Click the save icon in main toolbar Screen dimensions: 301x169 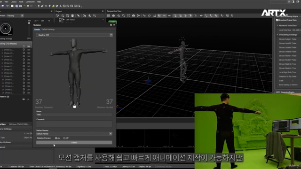3,6
